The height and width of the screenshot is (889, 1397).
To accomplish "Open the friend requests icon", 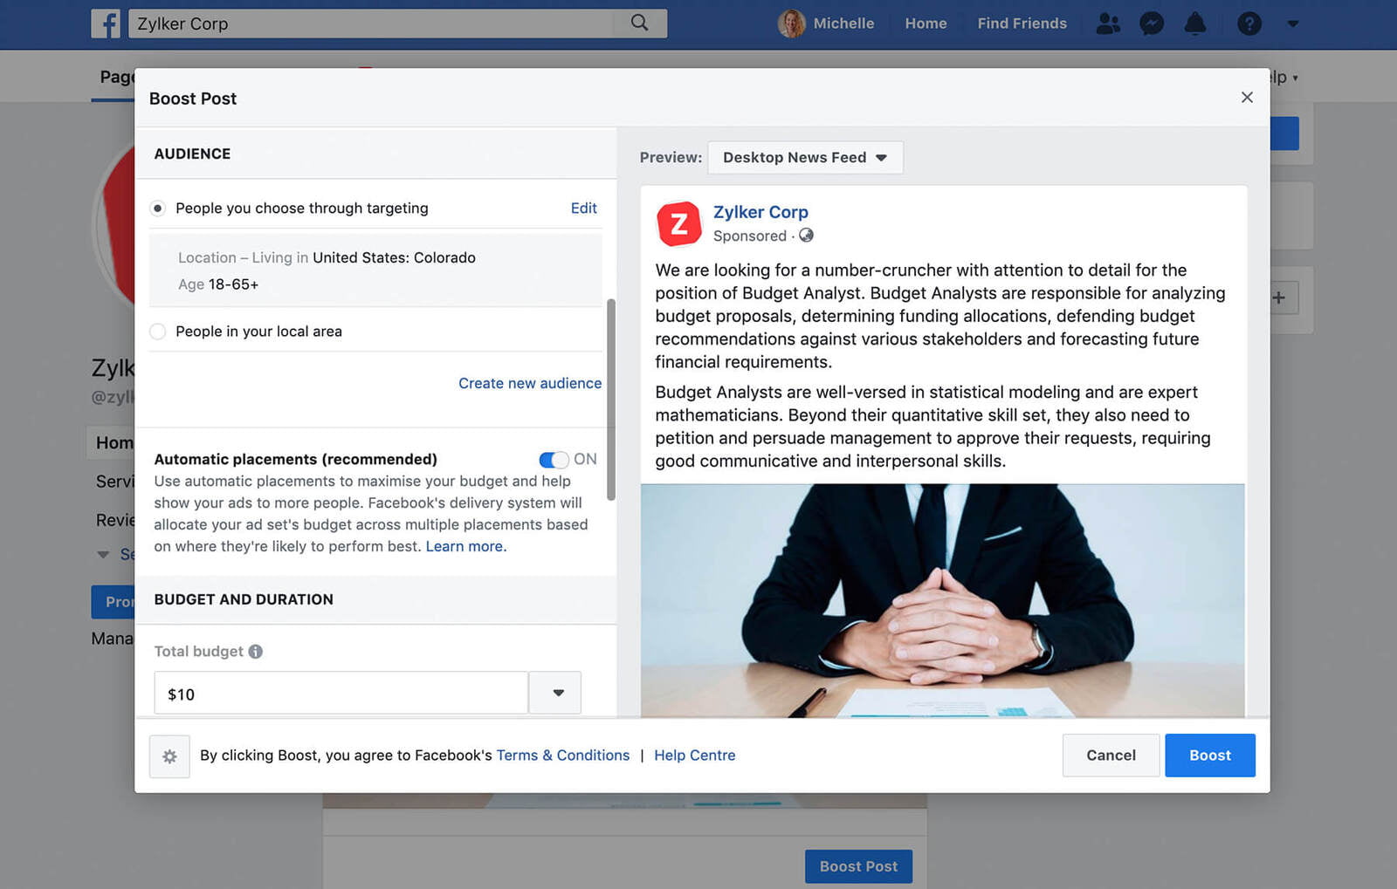I will pyautogui.click(x=1108, y=24).
